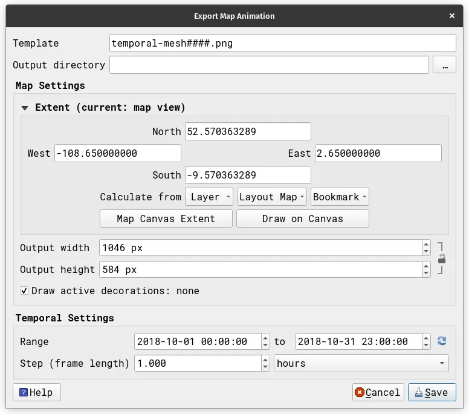Click the Help button
This screenshot has height=414, width=469.
click(x=36, y=392)
